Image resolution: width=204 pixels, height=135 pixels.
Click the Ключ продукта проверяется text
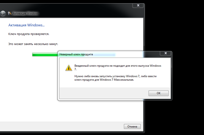point(29,34)
